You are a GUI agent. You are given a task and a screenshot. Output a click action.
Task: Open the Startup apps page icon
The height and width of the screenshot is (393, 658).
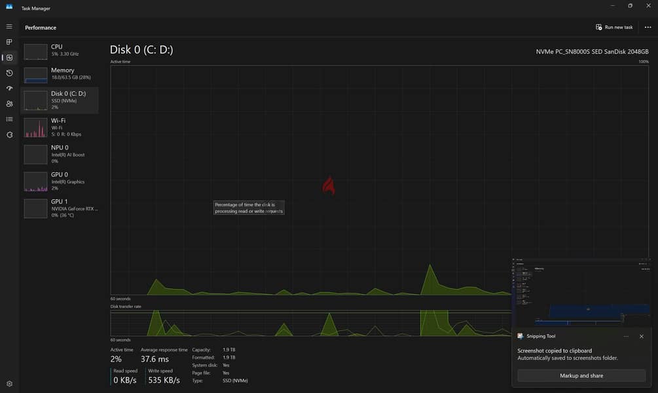click(x=9, y=88)
